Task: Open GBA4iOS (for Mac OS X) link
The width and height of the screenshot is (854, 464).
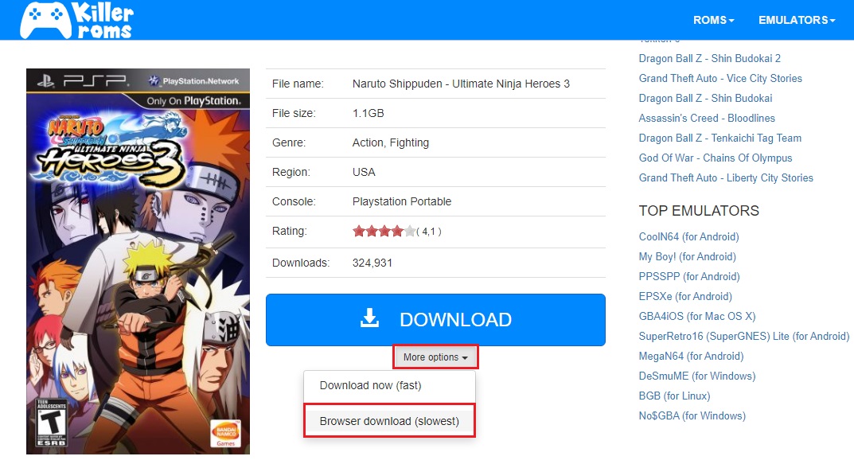Action: [x=697, y=317]
